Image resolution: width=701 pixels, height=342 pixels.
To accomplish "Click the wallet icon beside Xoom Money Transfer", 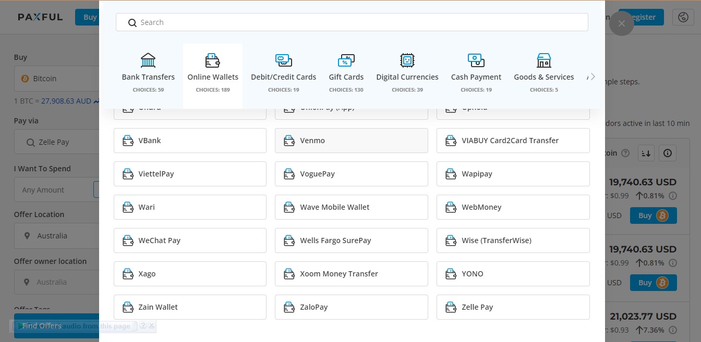I will click(x=289, y=274).
